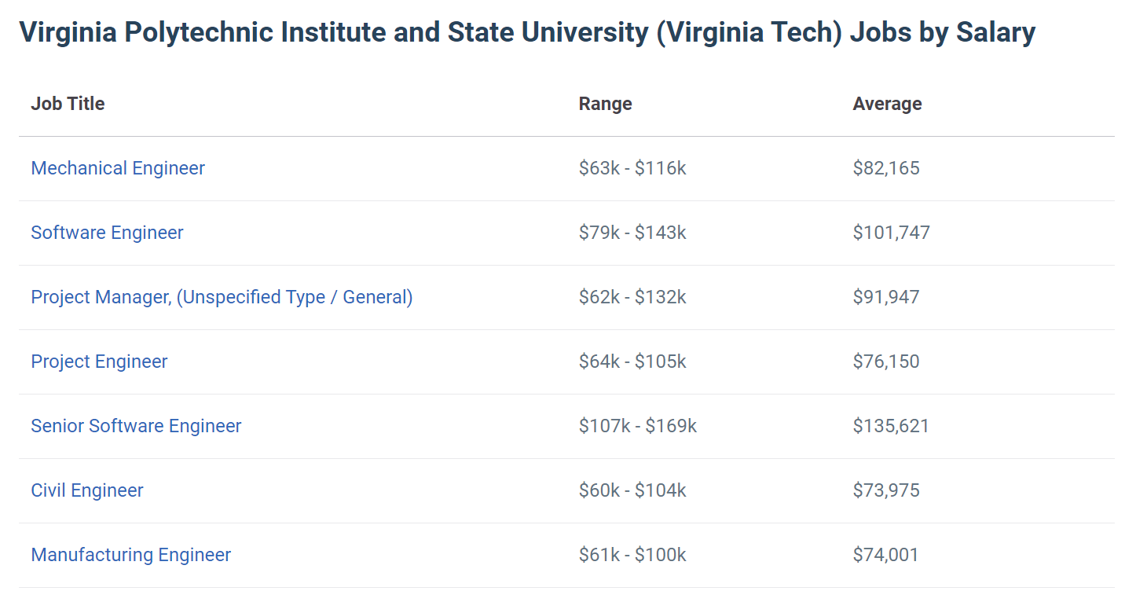Open the Project Engineer salary link
This screenshot has width=1125, height=613.
coord(99,362)
